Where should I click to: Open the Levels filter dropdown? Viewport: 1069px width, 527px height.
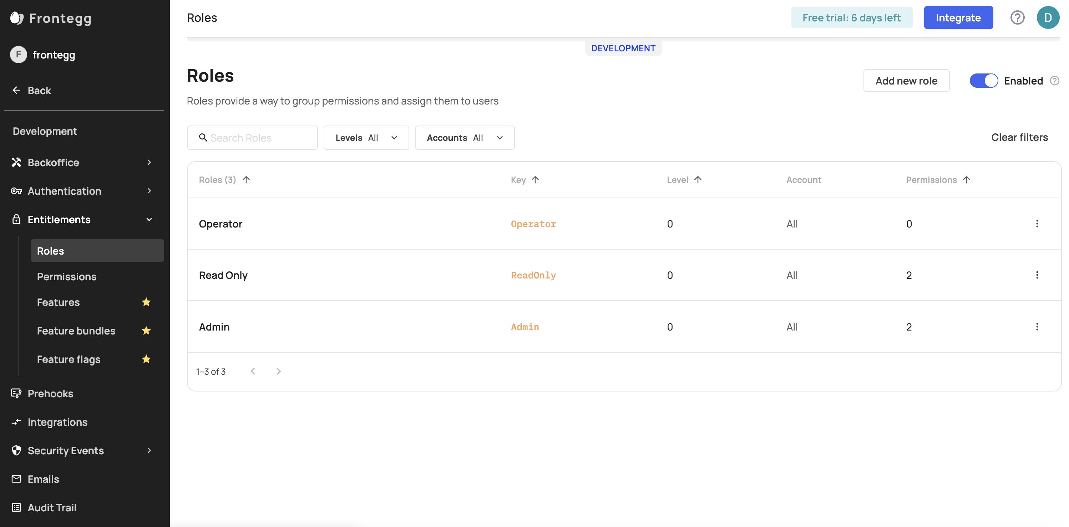pos(366,138)
